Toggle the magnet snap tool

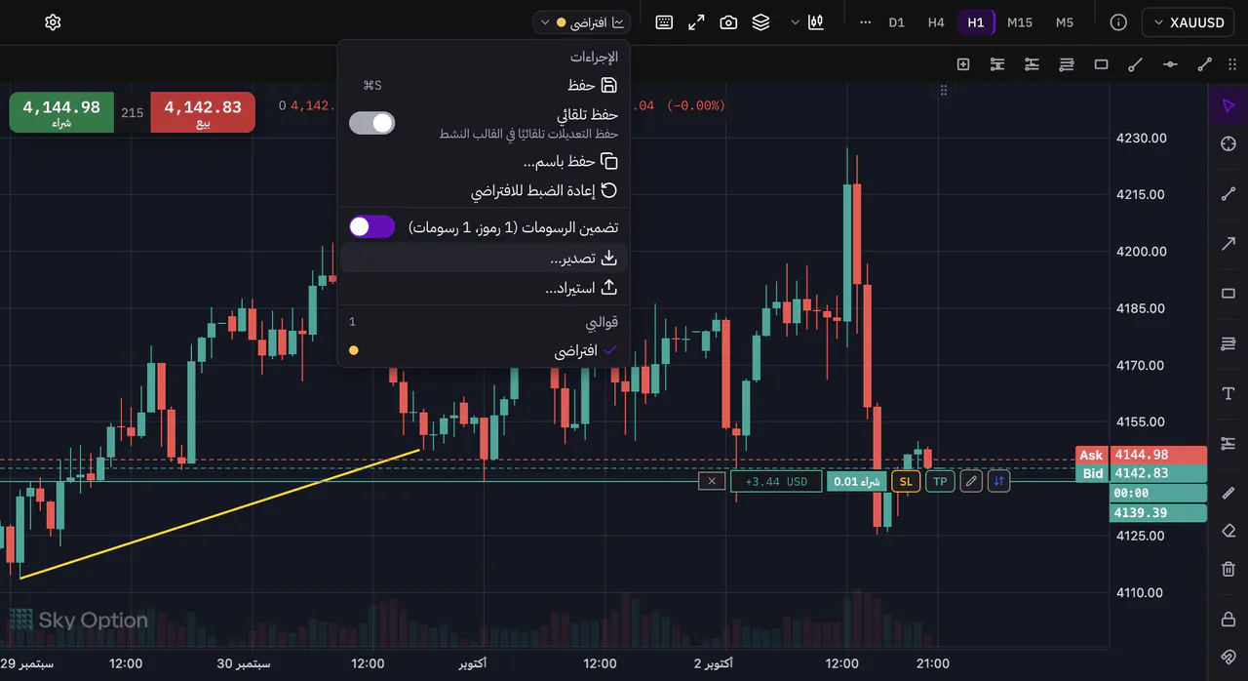click(1228, 657)
